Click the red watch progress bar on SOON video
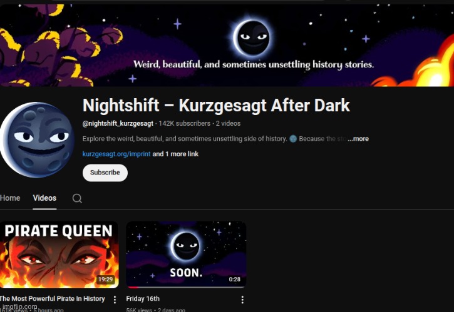This screenshot has height=312, width=454. (x=133, y=288)
